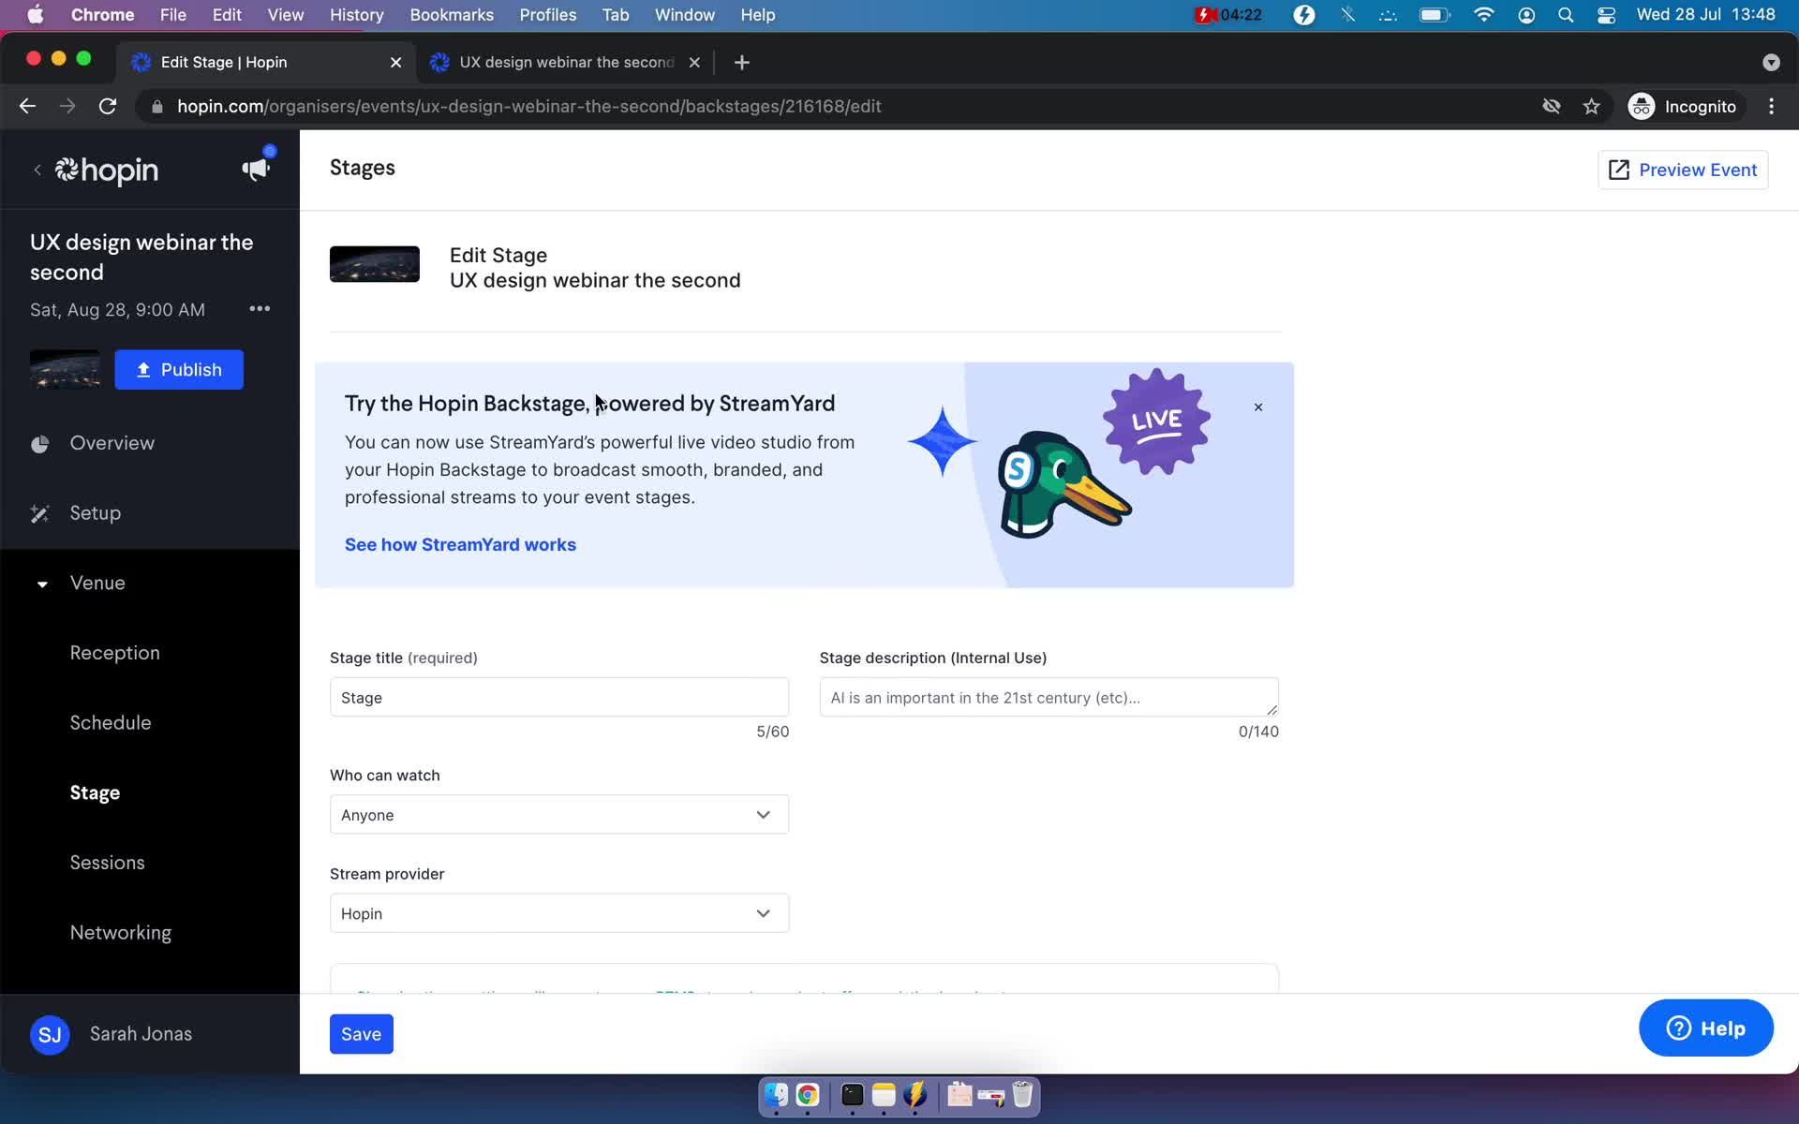Open Networking in sidebar

click(121, 933)
